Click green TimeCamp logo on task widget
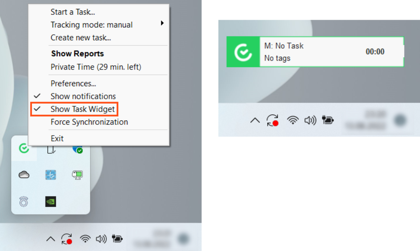The image size is (420, 251). [243, 52]
